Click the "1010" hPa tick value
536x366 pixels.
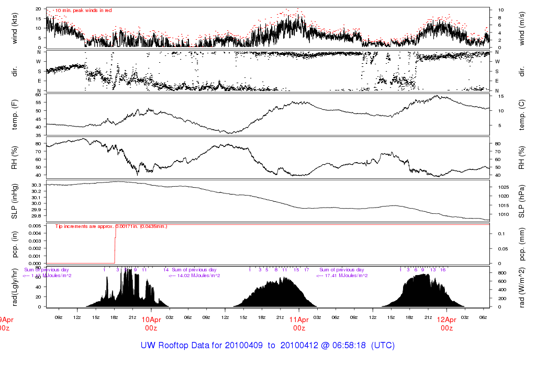[504, 214]
